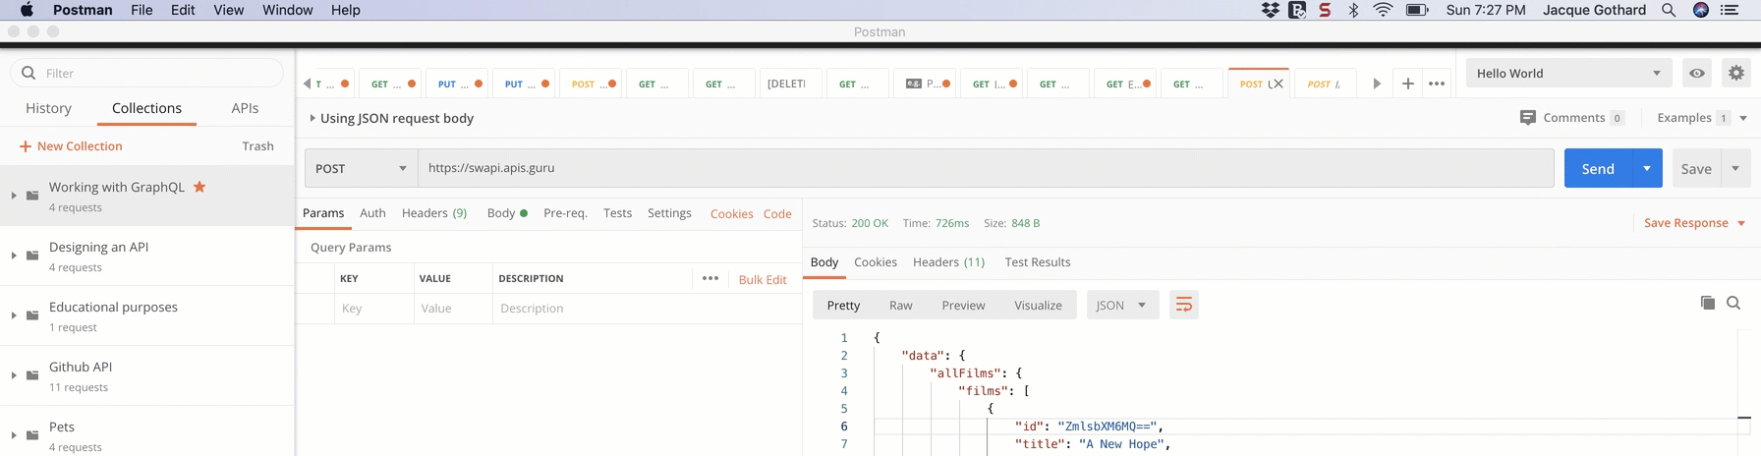Switch to the APIs sidebar tab

click(x=245, y=108)
